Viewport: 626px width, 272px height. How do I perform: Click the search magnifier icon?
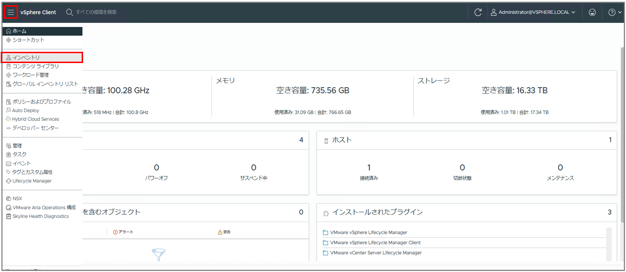69,12
